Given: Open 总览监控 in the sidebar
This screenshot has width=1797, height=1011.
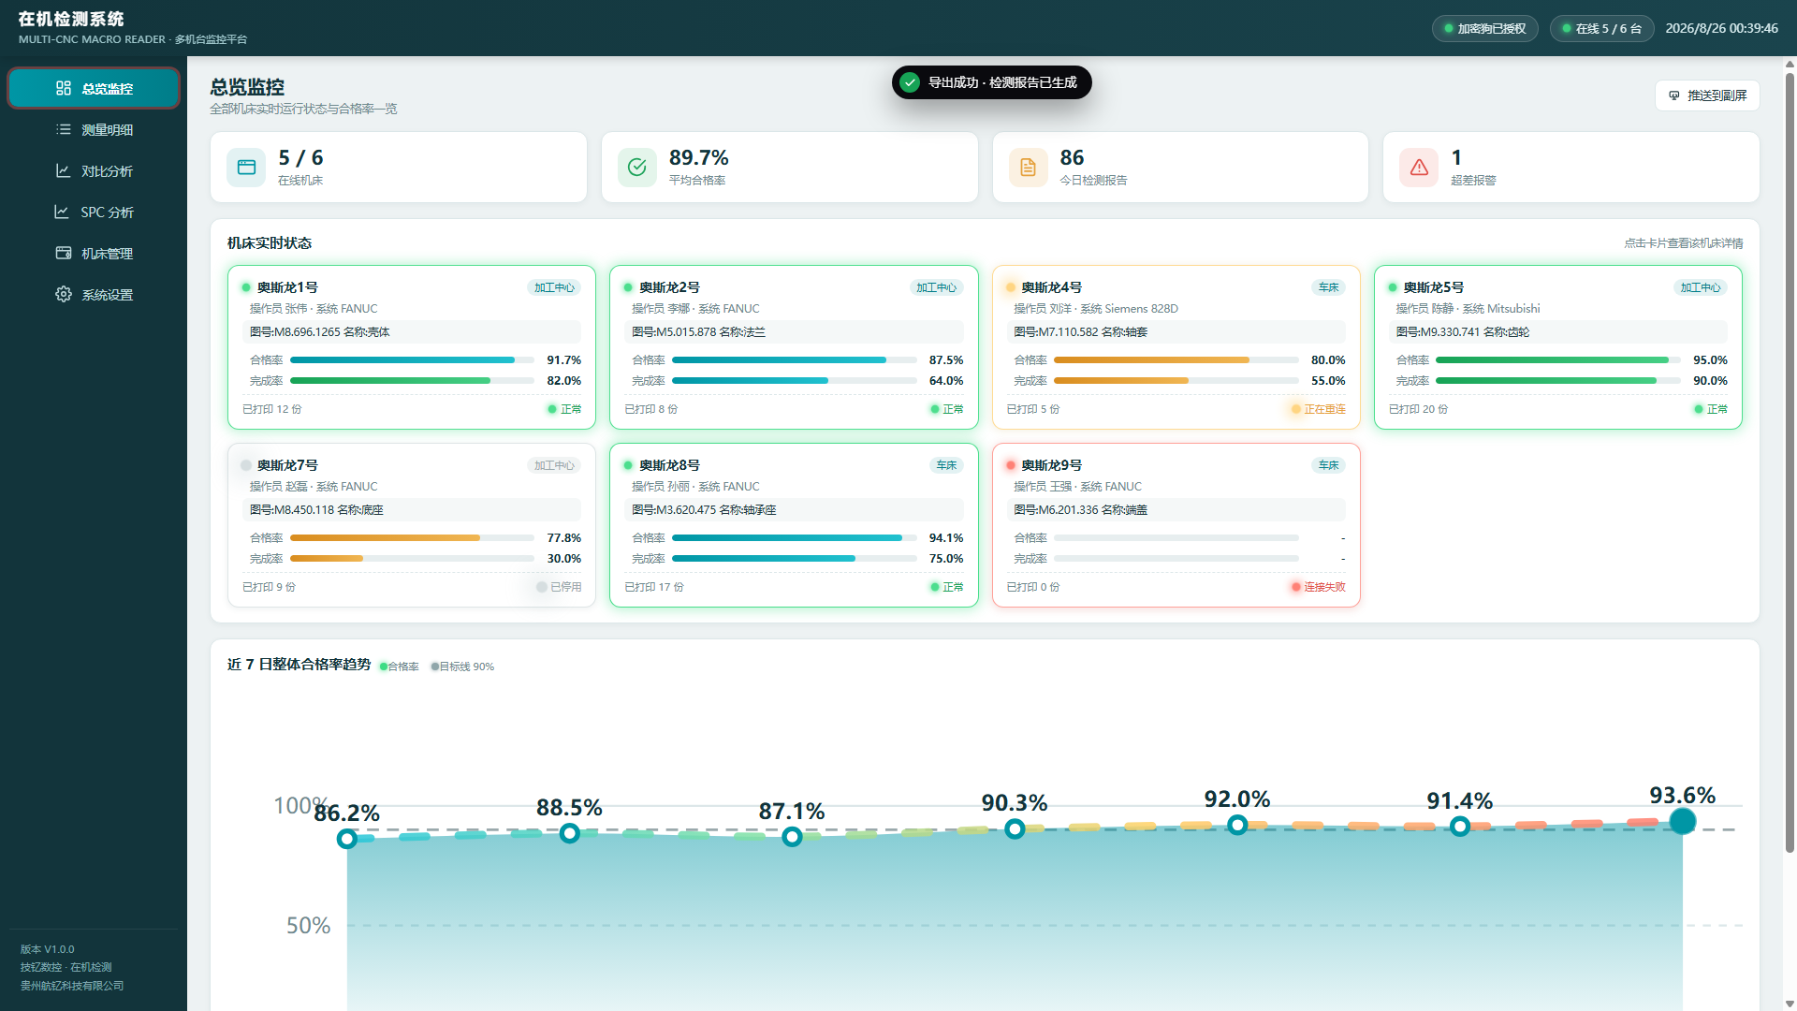Looking at the screenshot, I should point(94,88).
